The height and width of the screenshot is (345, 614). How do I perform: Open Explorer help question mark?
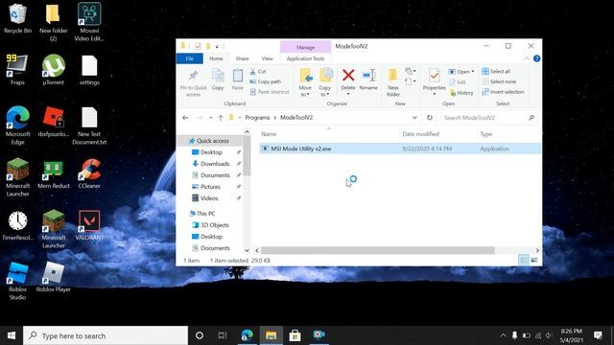tap(536, 58)
